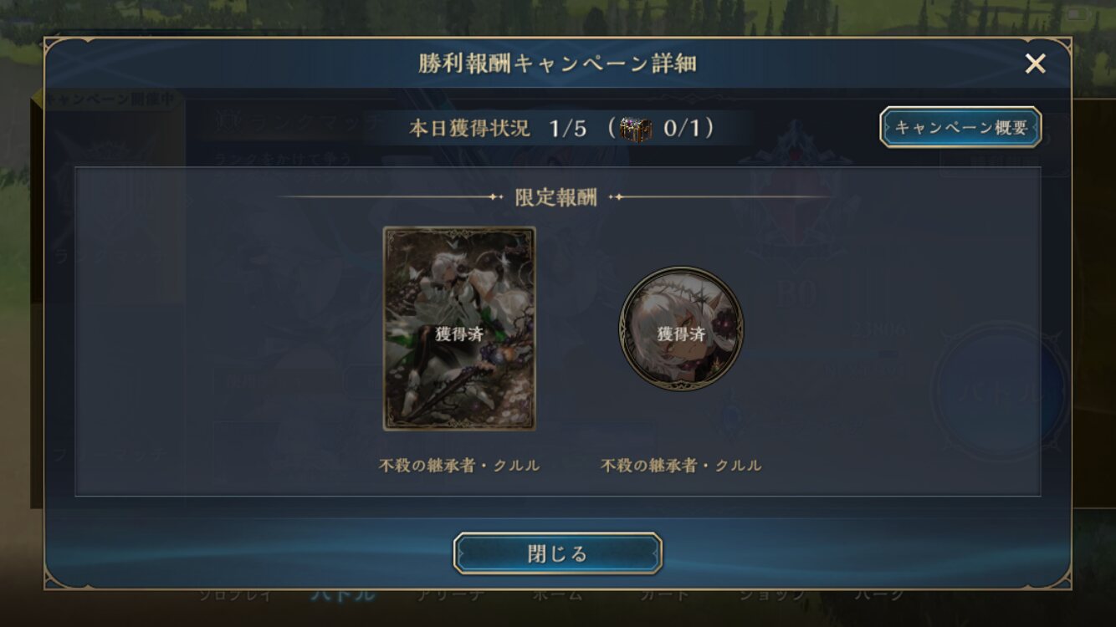Tap the treasure chest icon

pos(636,129)
